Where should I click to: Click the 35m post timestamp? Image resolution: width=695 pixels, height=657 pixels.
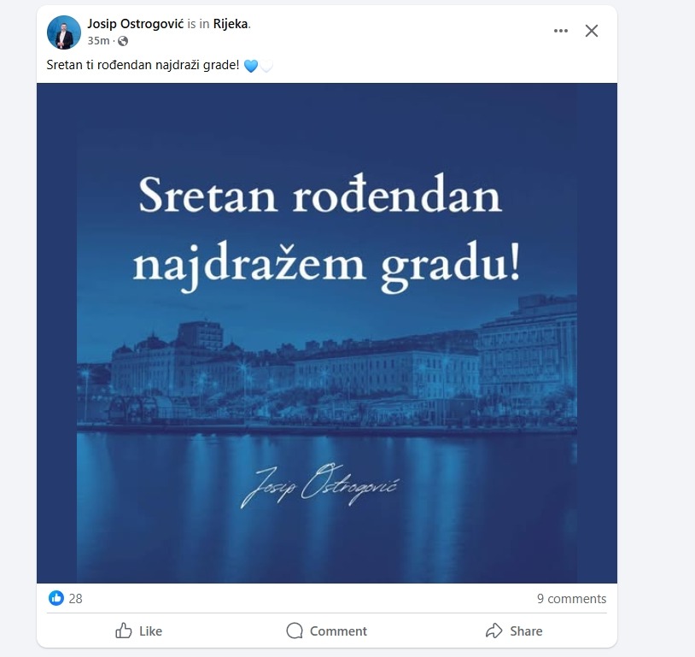98,41
